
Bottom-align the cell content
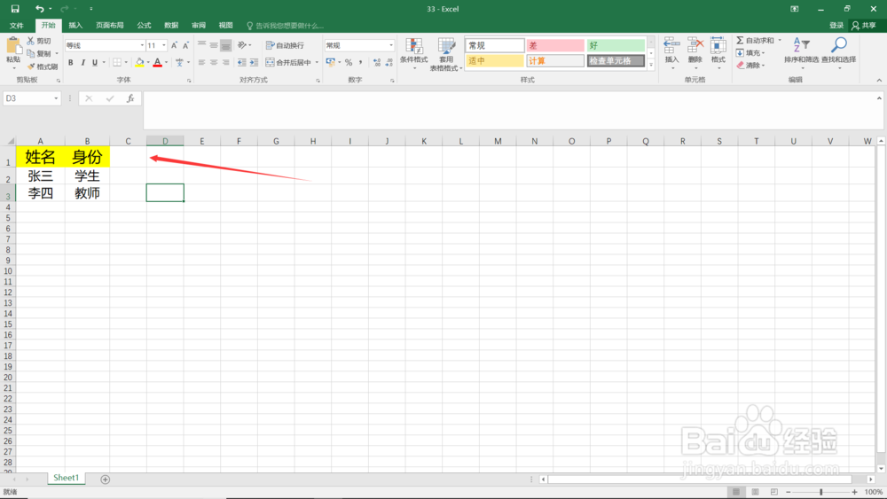[x=225, y=45]
